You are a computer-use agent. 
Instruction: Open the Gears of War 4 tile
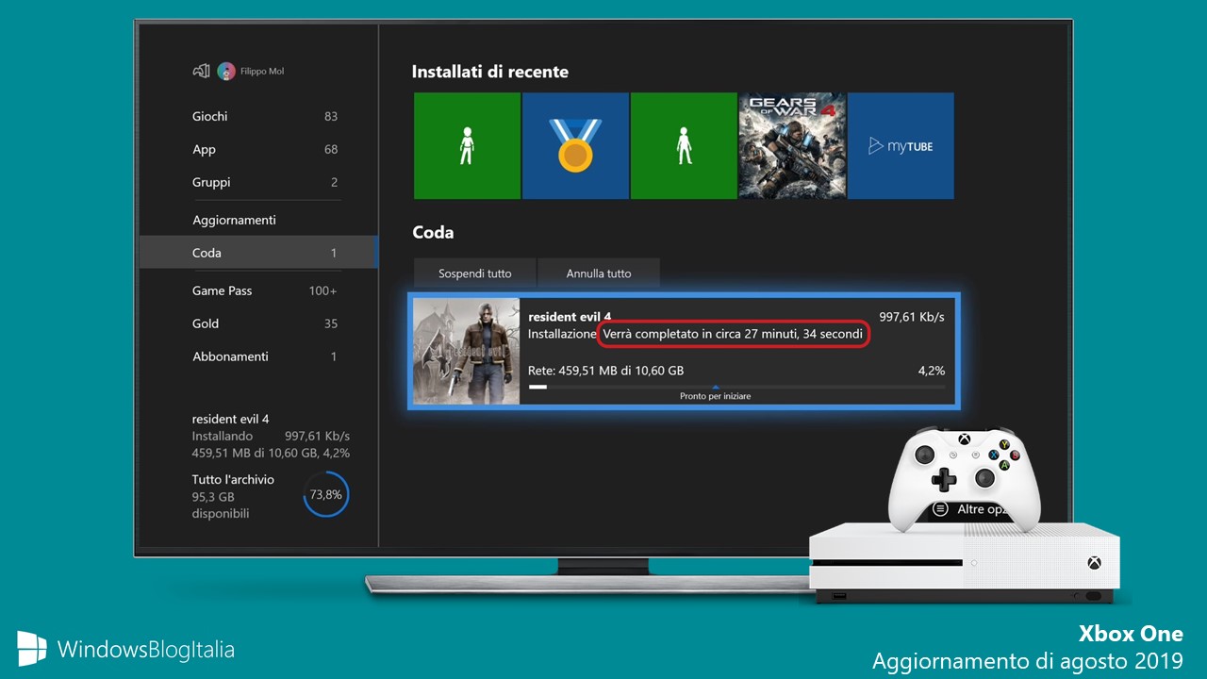792,145
